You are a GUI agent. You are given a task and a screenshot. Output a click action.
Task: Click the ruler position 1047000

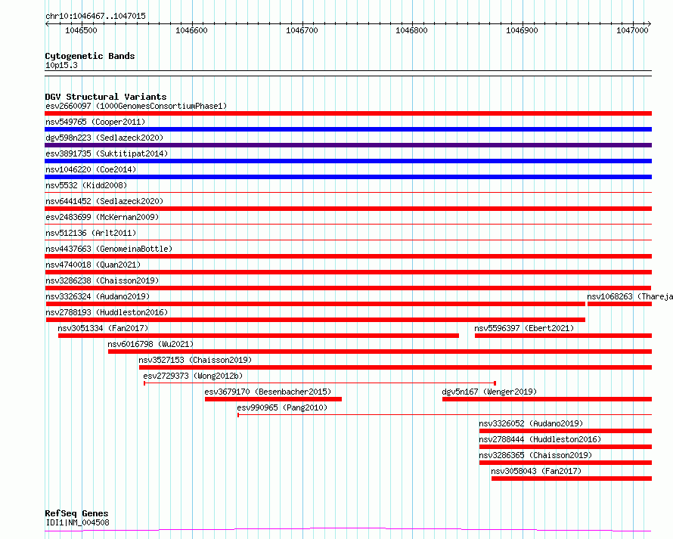tap(632, 30)
